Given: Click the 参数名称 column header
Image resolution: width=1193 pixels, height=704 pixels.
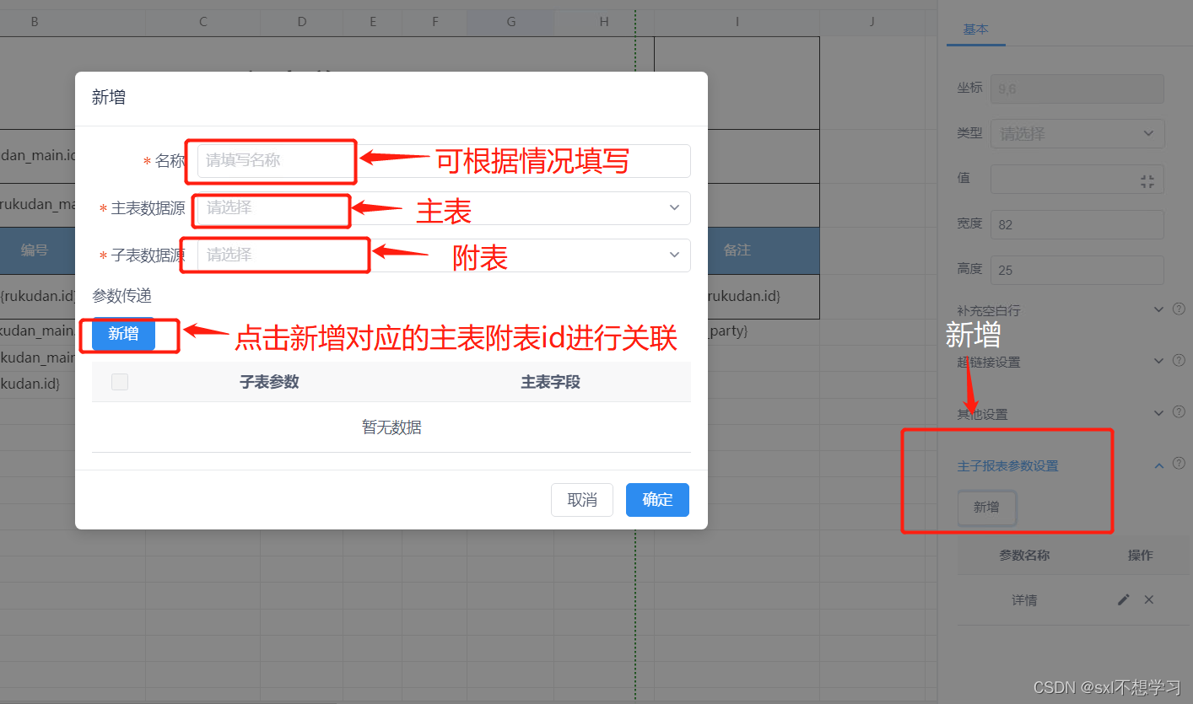Looking at the screenshot, I should click(1024, 556).
